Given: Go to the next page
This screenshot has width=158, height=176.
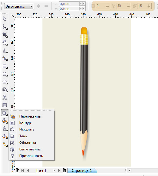Looking at the screenshot, I should tap(54, 171).
